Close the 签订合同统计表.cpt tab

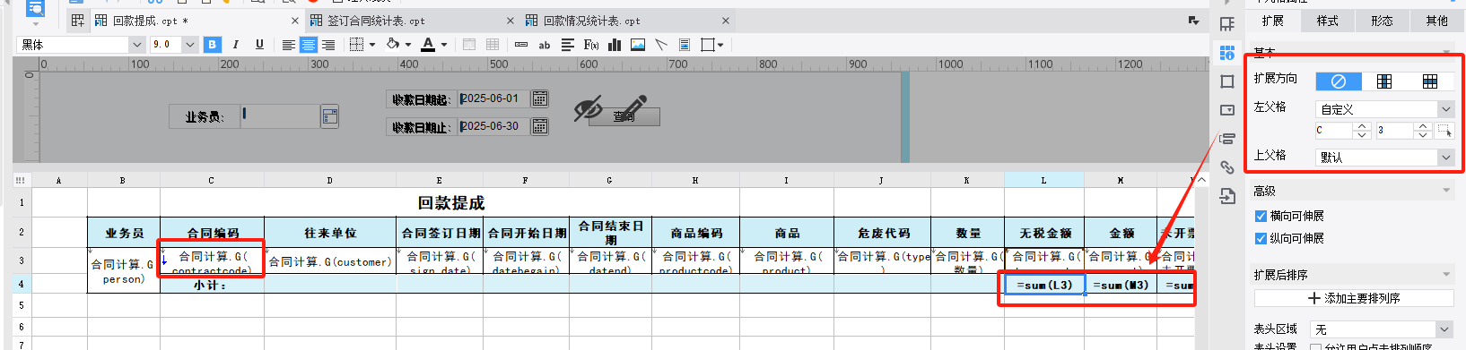tap(510, 21)
